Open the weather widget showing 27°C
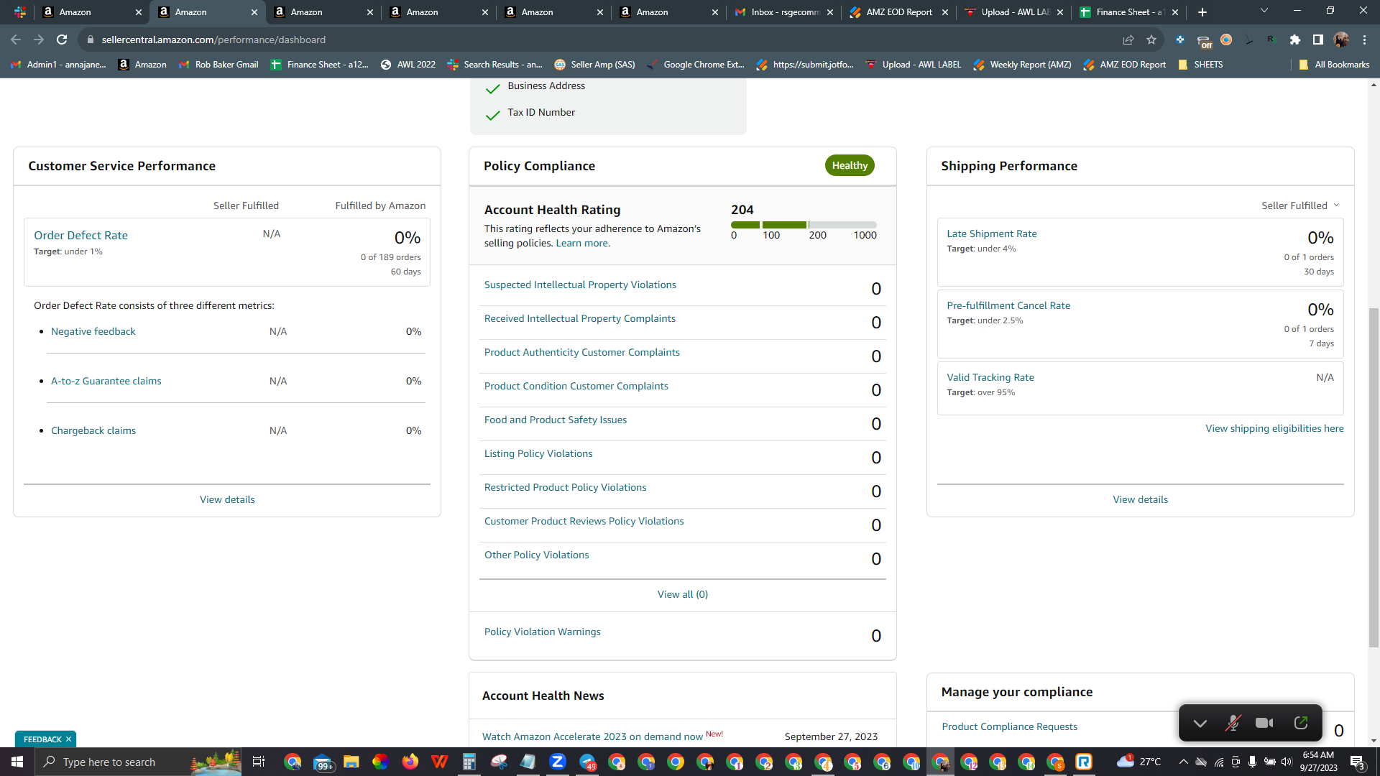The width and height of the screenshot is (1380, 776). tap(1139, 762)
